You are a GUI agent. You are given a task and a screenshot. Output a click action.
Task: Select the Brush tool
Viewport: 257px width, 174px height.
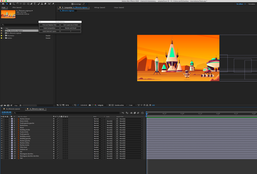click(38, 4)
